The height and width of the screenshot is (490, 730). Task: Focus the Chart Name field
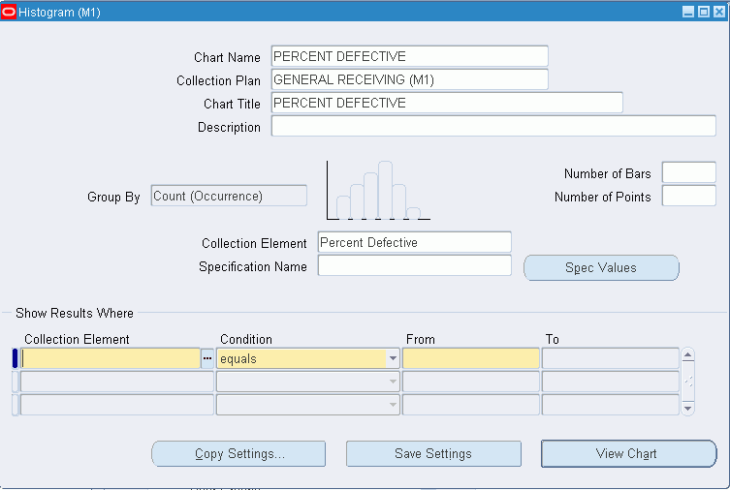(410, 56)
